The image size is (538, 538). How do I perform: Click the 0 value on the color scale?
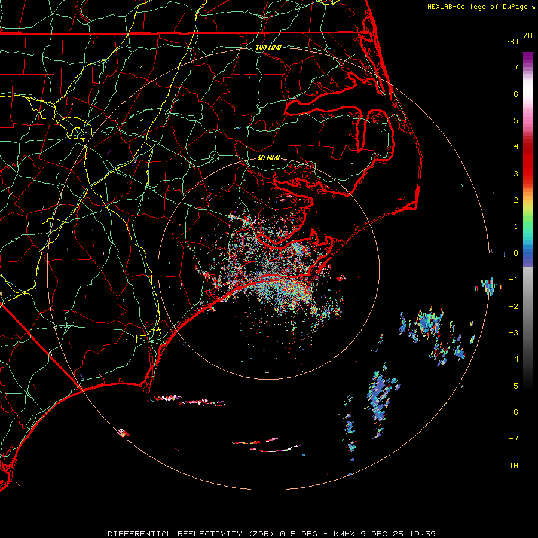[516, 253]
